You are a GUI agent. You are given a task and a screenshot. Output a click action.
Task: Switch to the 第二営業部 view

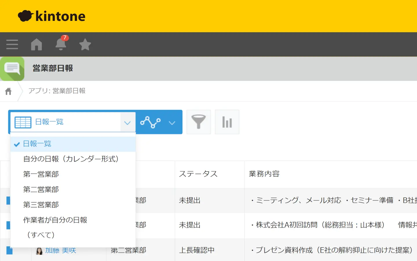[x=41, y=190]
